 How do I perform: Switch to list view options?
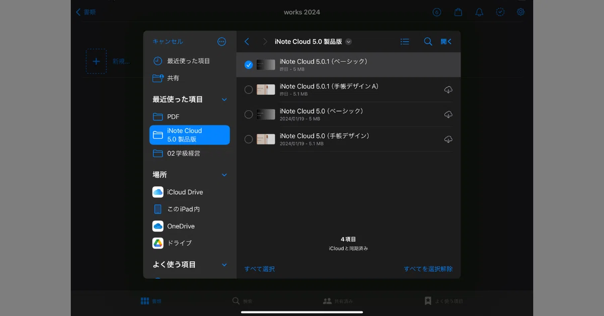pos(405,42)
